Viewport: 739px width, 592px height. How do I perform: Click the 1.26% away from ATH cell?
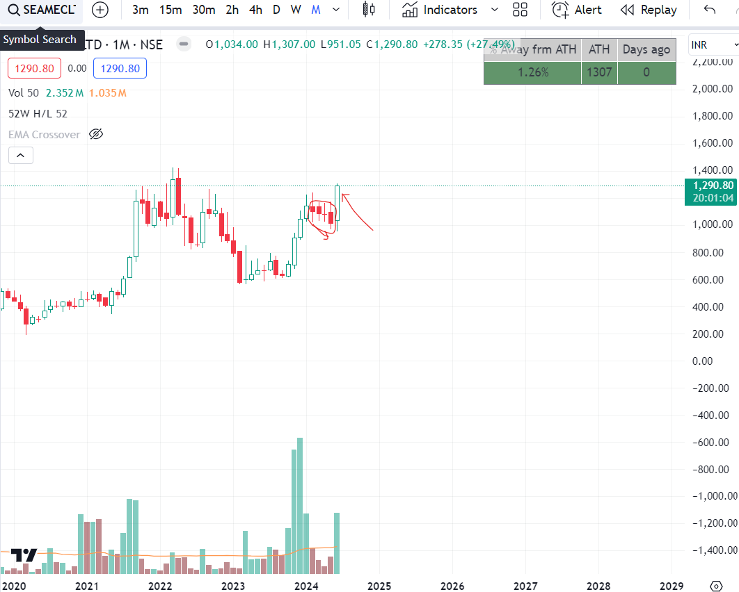click(x=532, y=72)
